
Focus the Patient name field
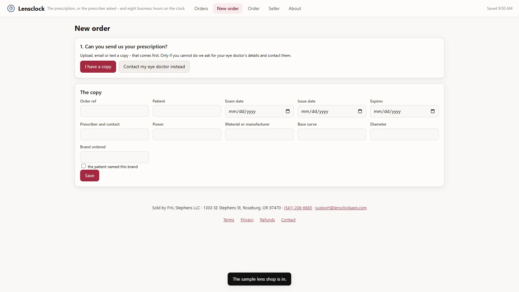(187, 111)
